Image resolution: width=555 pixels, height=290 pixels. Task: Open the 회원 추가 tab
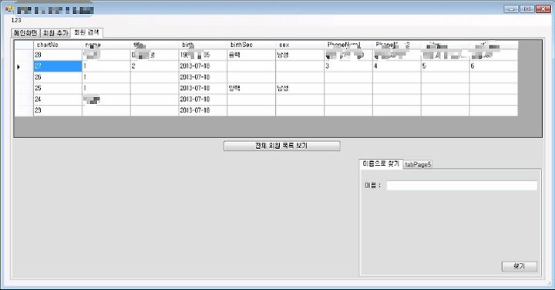coord(55,33)
